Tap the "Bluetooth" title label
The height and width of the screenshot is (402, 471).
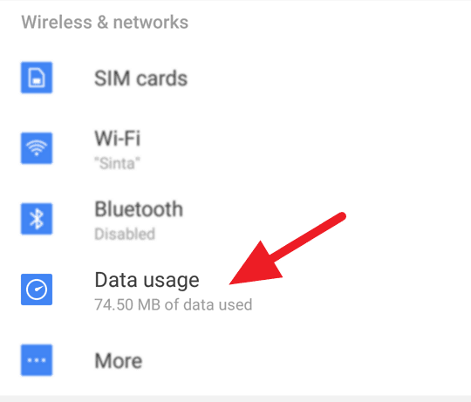coord(139,208)
